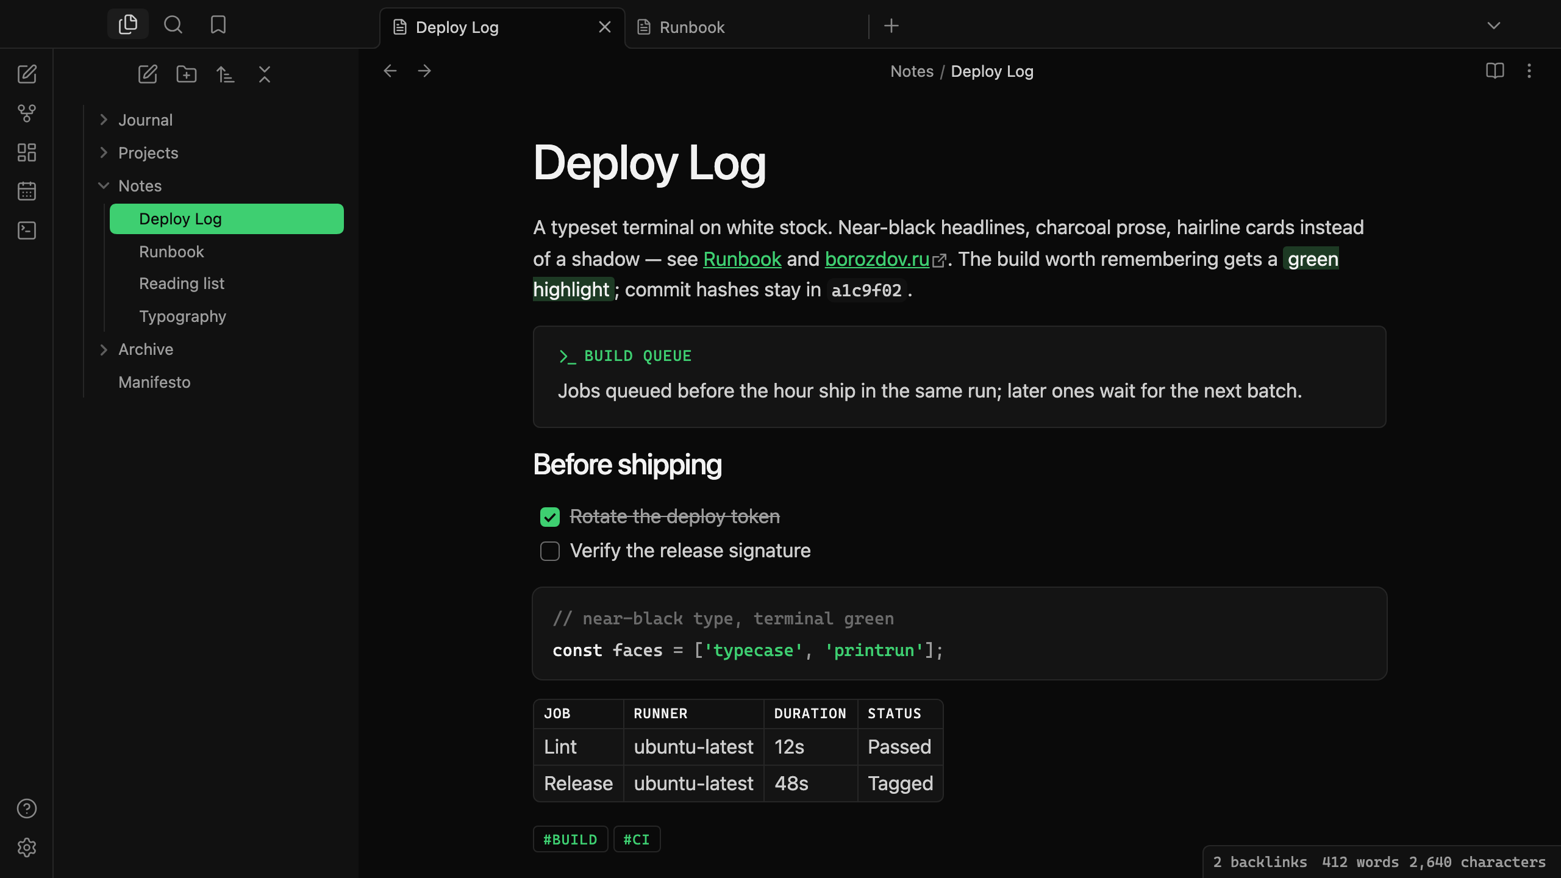Collapse the Notes folder
Screen dimensions: 1561x878
[x=104, y=186]
